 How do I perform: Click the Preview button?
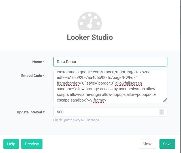click(32, 144)
